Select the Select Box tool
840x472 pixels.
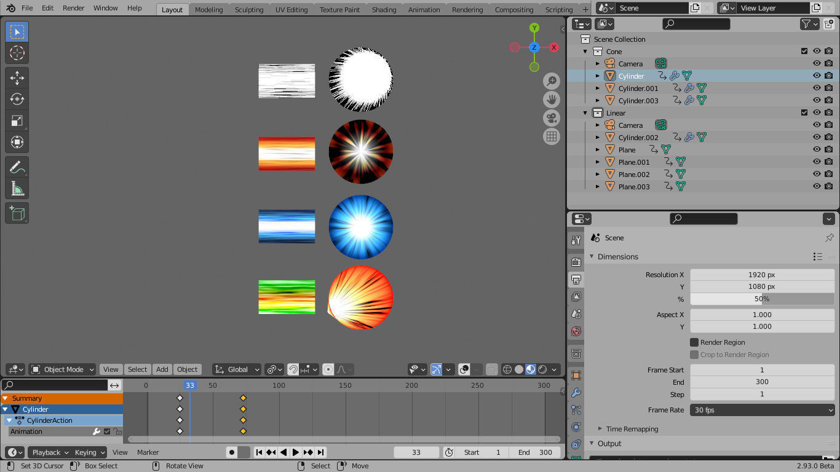click(x=17, y=31)
